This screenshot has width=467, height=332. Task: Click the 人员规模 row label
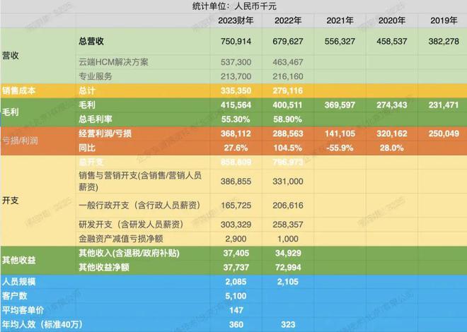tap(19, 281)
